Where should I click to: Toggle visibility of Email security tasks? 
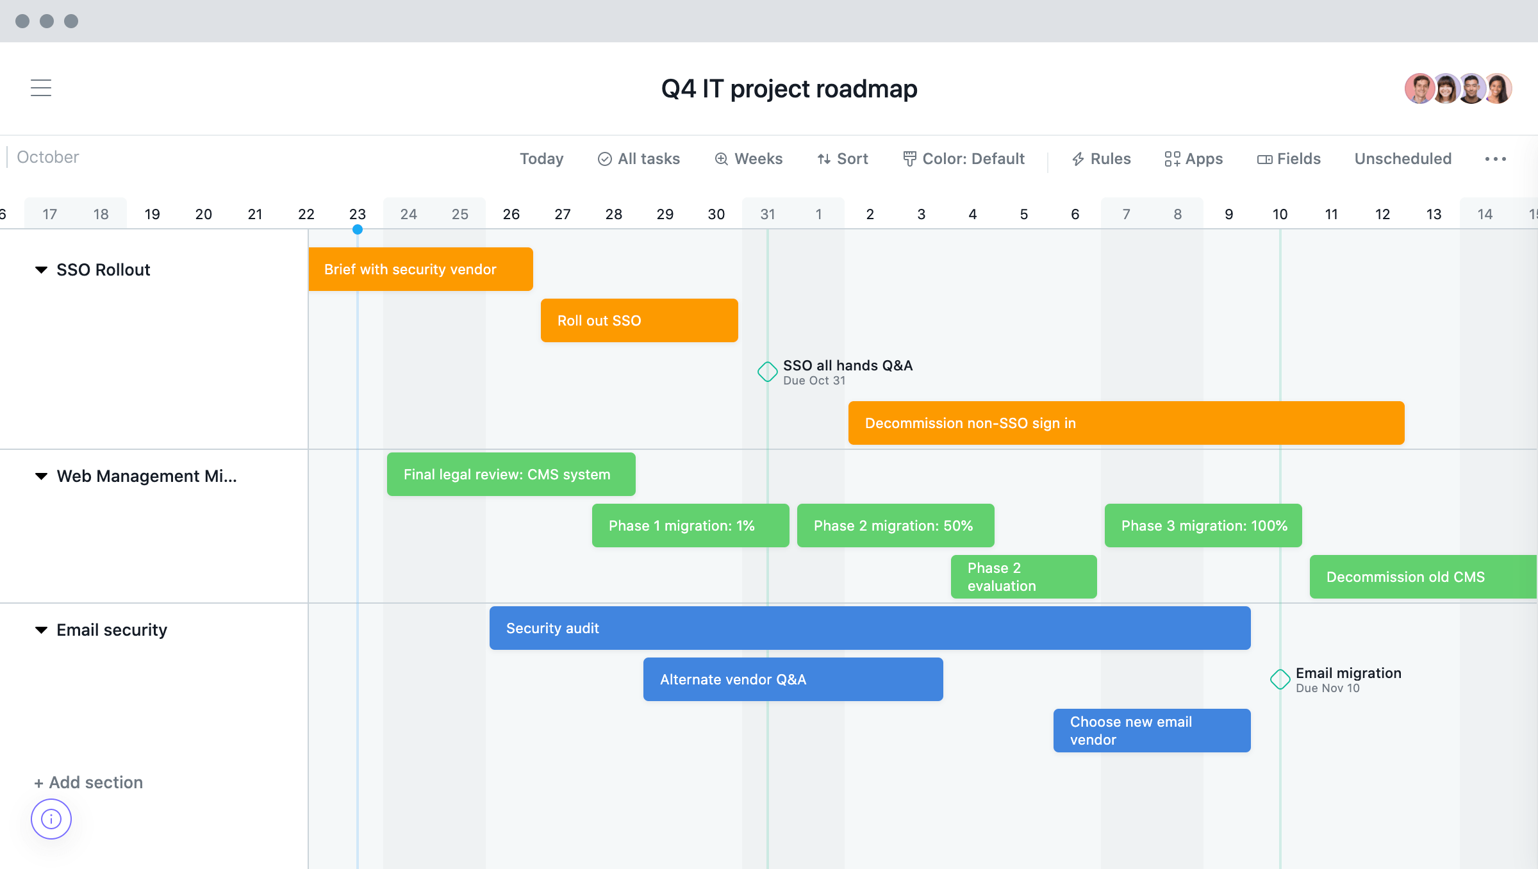(x=40, y=631)
